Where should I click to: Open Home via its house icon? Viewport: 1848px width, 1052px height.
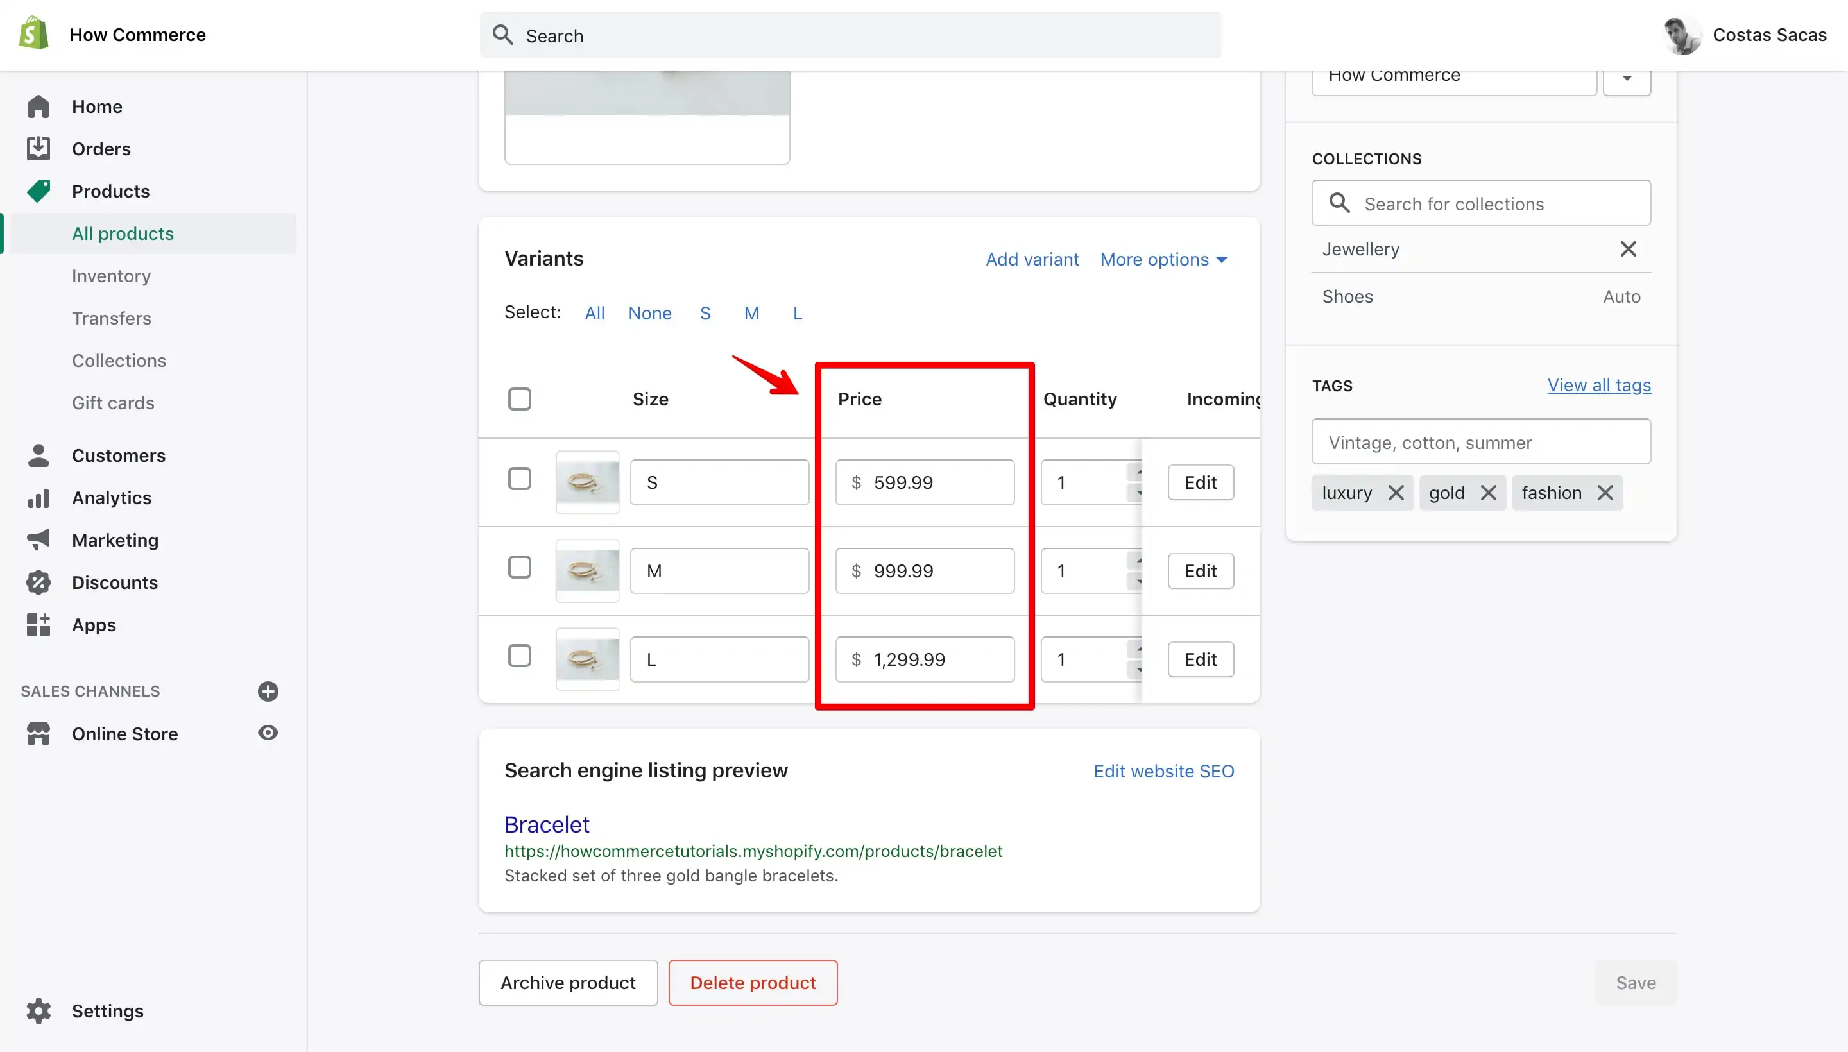(38, 106)
